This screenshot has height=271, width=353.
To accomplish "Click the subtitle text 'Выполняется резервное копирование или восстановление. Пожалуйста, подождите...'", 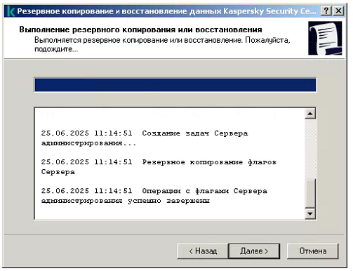I will tap(162, 44).
